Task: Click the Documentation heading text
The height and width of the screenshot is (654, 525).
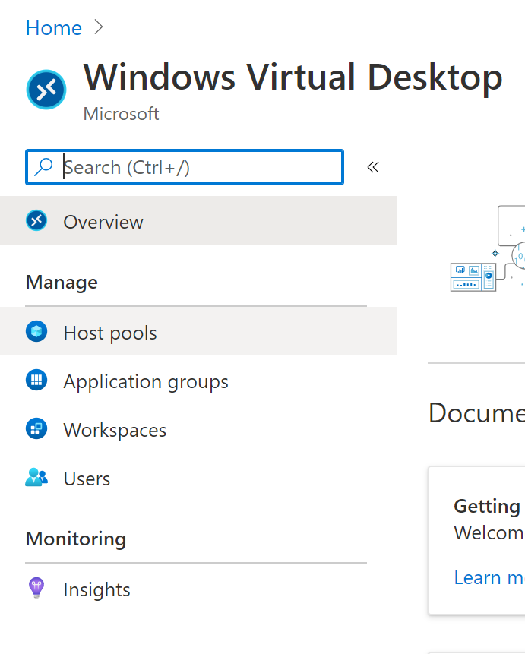Action: [x=476, y=413]
